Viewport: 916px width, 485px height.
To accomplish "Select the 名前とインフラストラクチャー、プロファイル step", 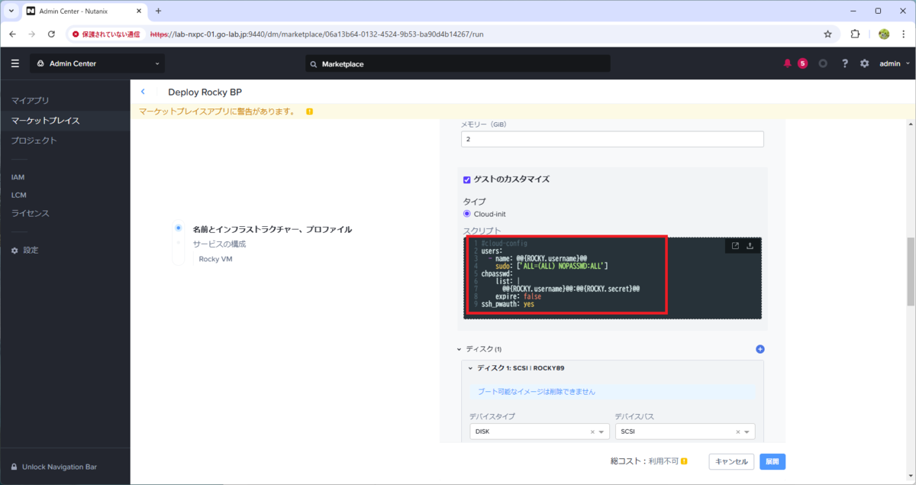I will point(273,229).
